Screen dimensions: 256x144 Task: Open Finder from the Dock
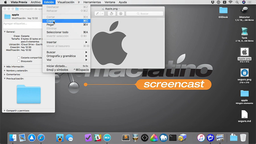pos(13,138)
